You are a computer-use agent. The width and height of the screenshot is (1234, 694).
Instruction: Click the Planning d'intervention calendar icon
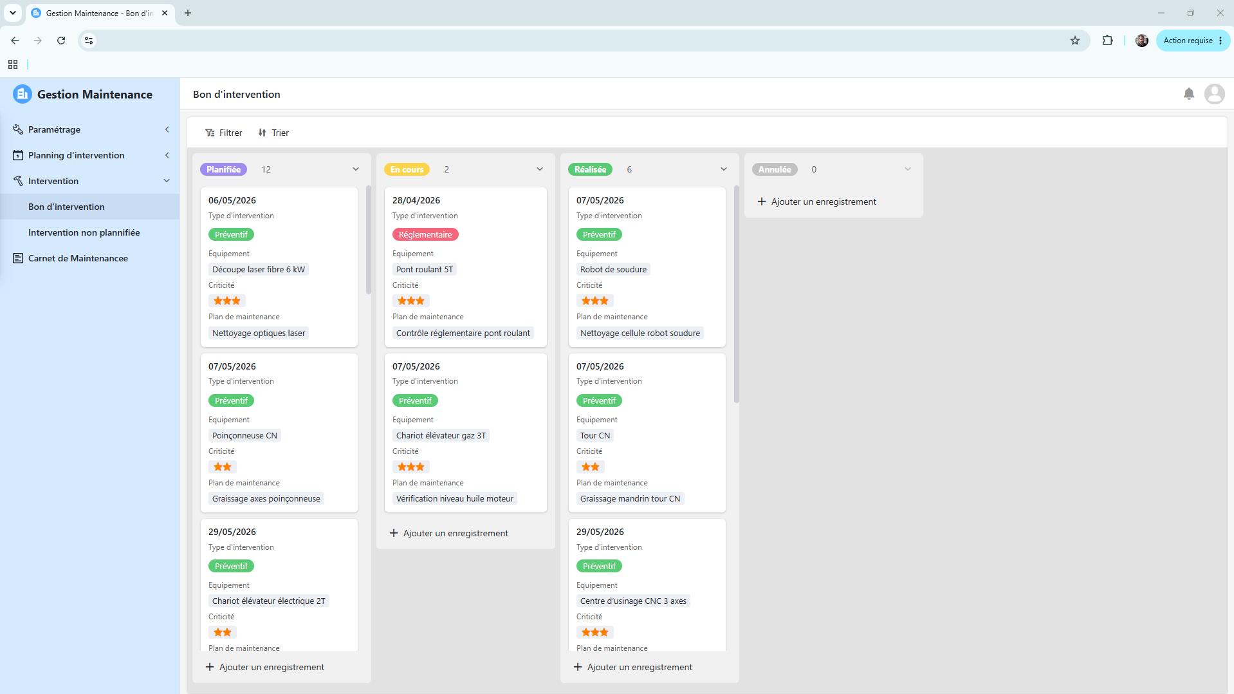[x=18, y=155]
